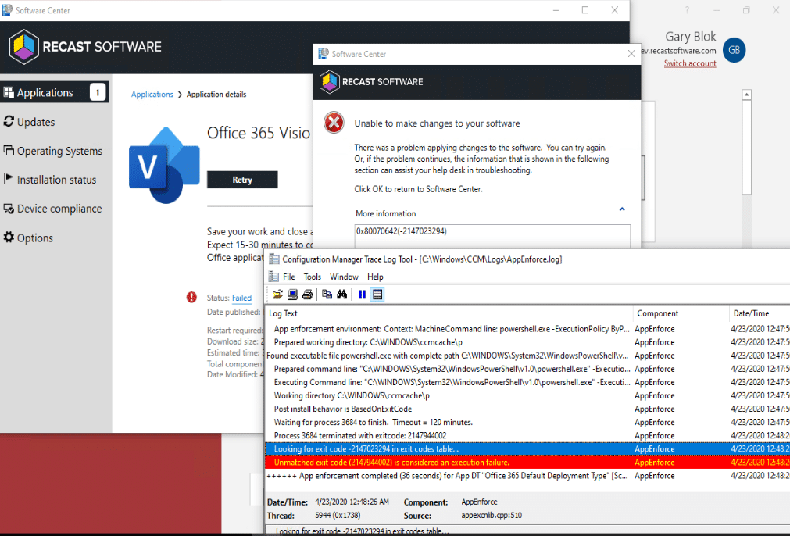Open Device compliance in the sidebar
The height and width of the screenshot is (536, 790).
pos(59,209)
